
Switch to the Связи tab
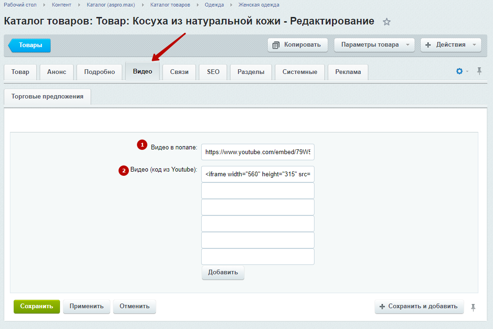[x=179, y=72]
